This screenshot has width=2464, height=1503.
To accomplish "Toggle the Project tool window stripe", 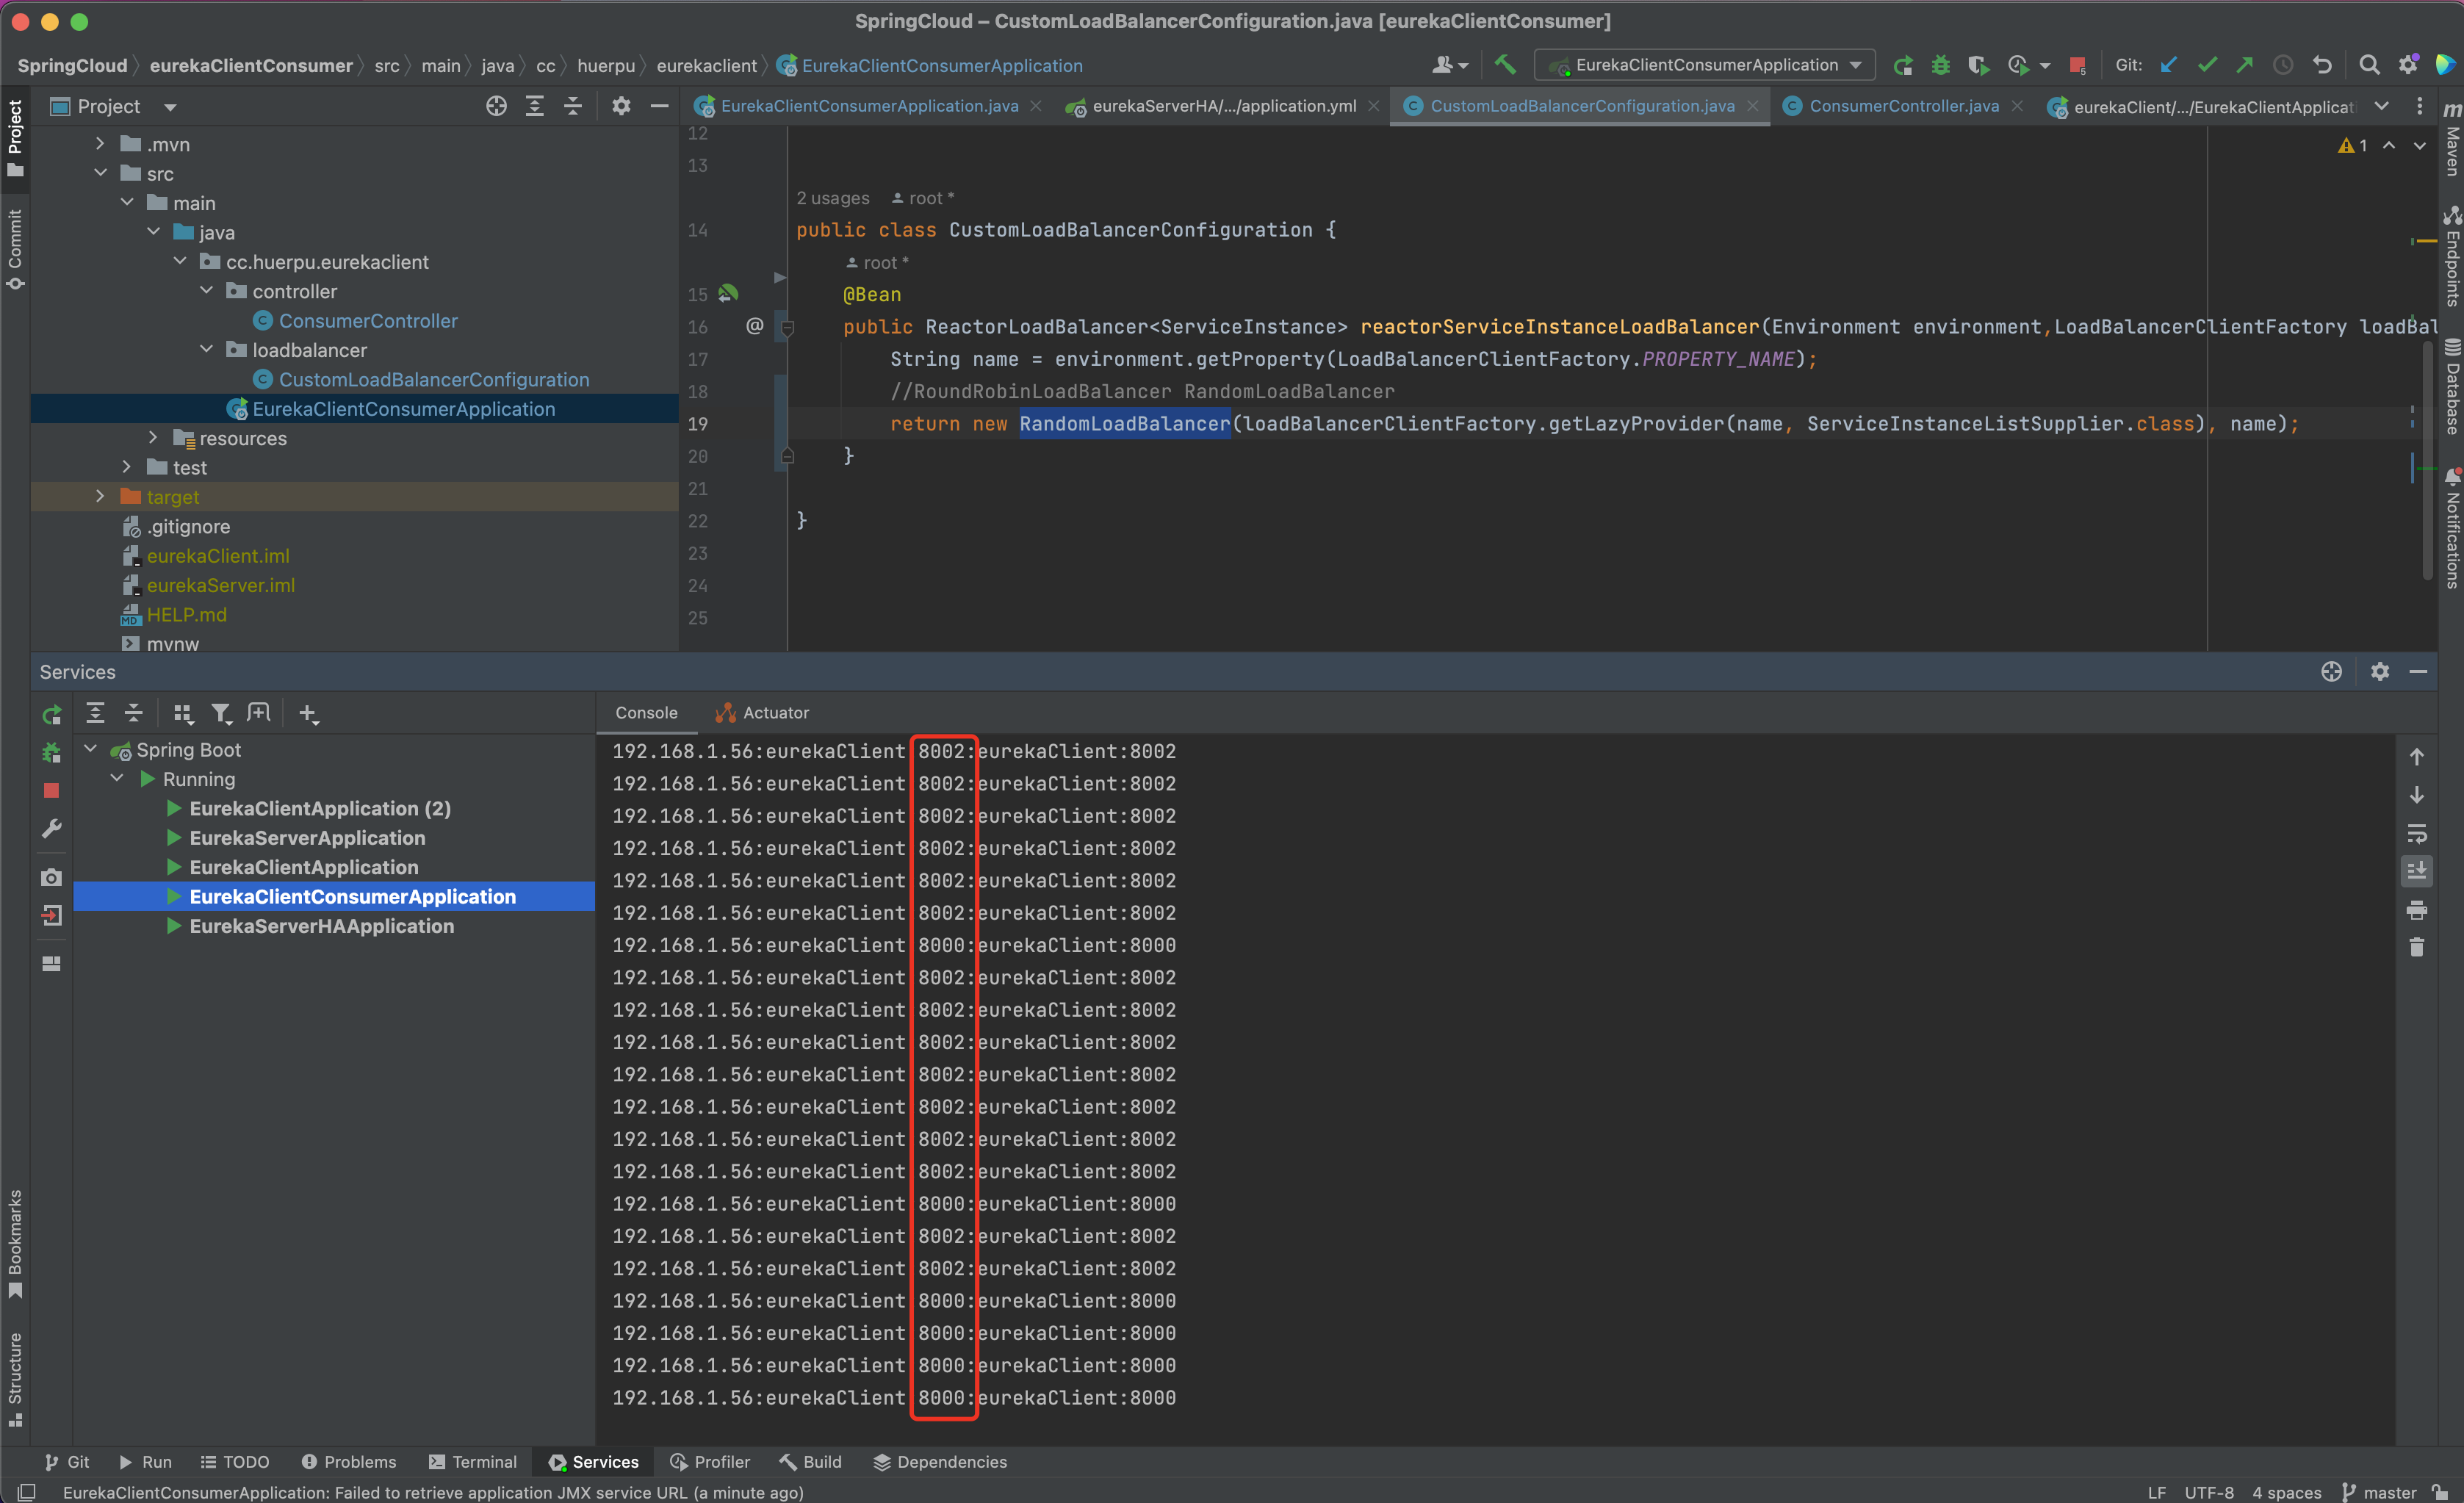I will (x=15, y=138).
